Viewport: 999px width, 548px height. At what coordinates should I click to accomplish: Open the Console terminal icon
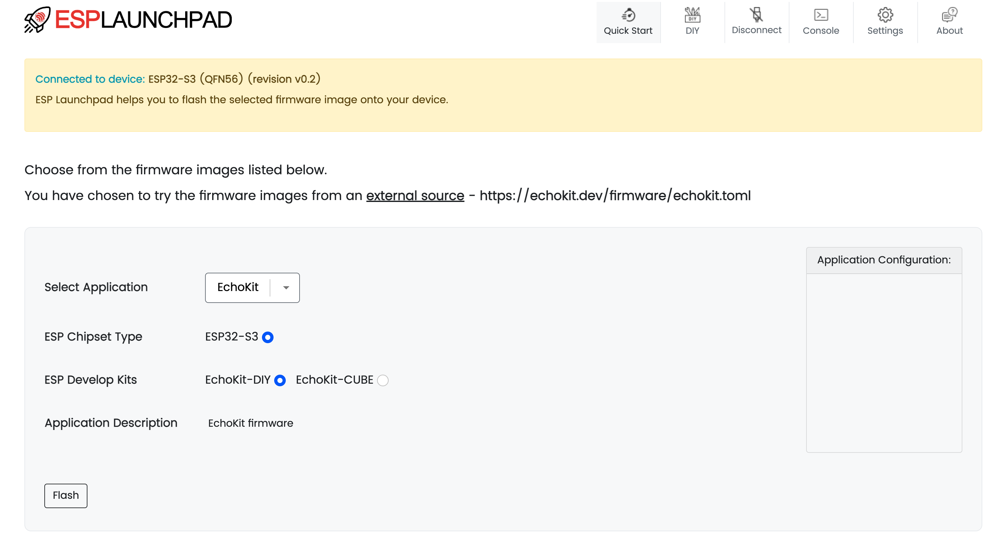click(821, 15)
